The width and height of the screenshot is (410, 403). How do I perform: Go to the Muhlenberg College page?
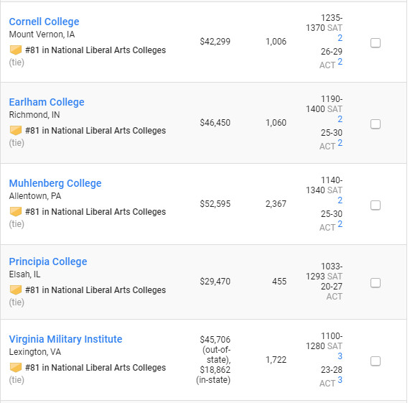point(55,183)
